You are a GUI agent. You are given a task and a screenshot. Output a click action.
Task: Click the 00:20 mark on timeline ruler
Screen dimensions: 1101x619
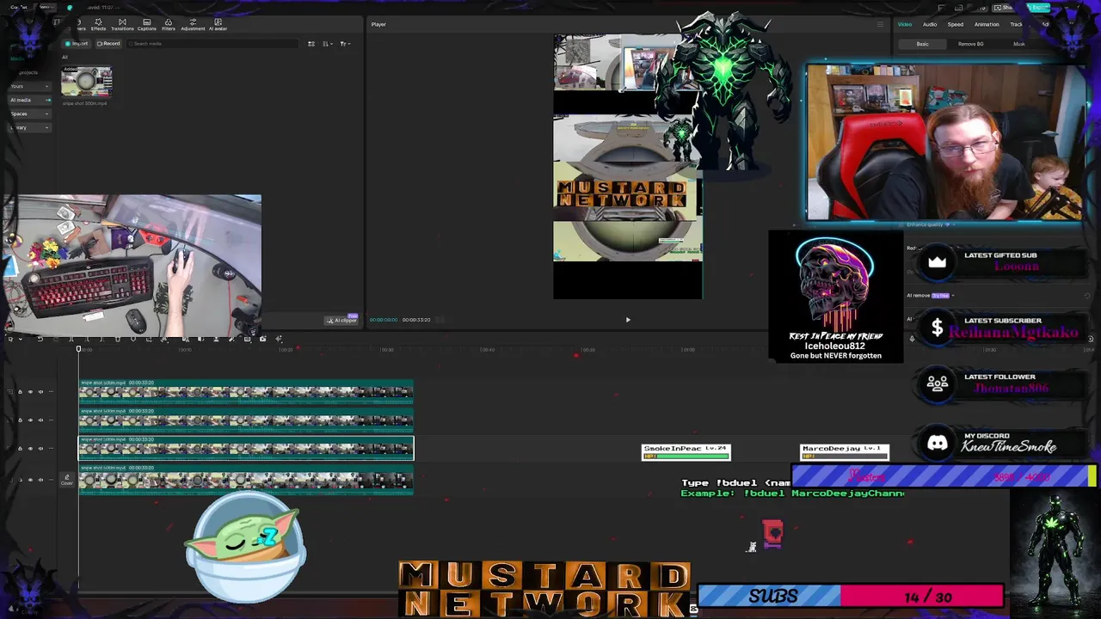click(x=286, y=350)
